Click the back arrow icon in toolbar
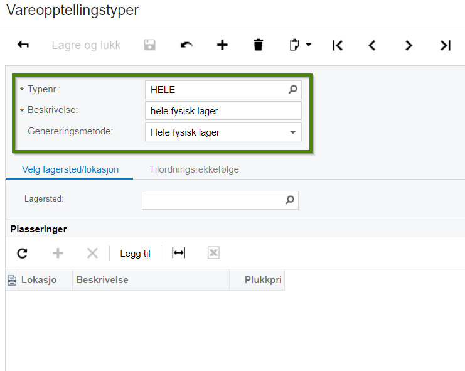The width and height of the screenshot is (465, 371). point(23,45)
